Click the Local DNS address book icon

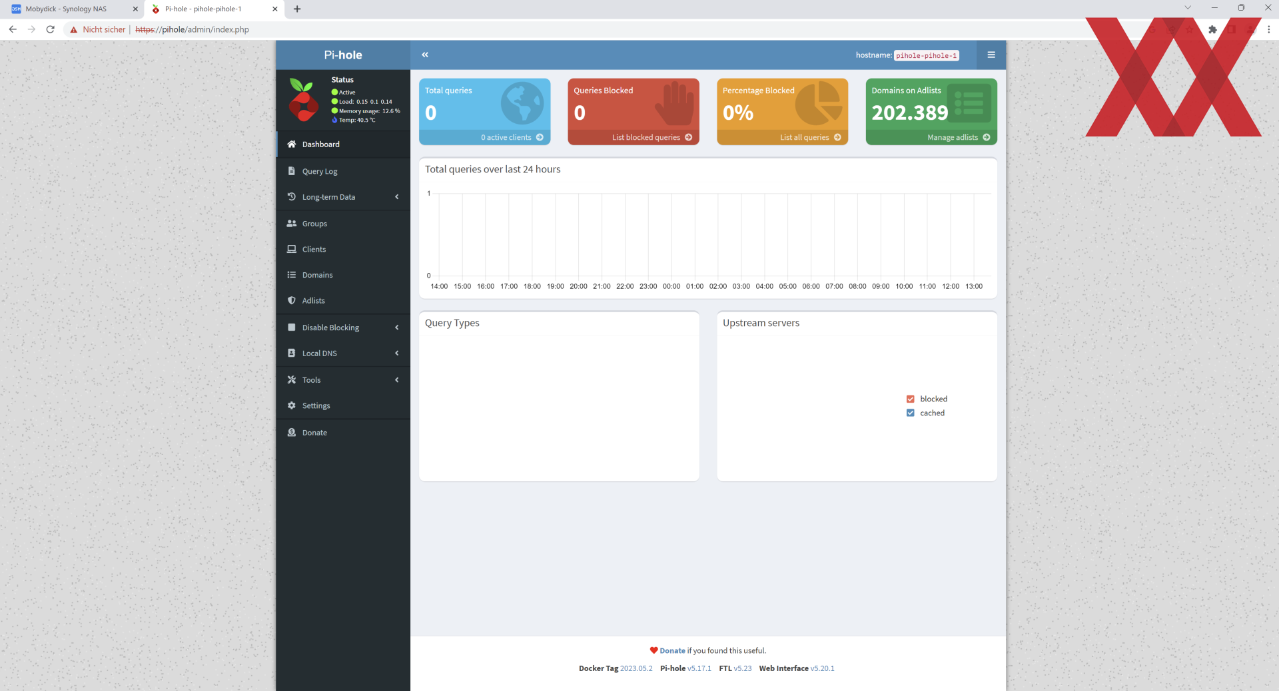291,353
